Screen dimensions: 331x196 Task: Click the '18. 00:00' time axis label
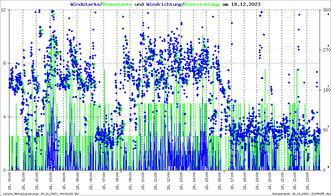click(10, 182)
